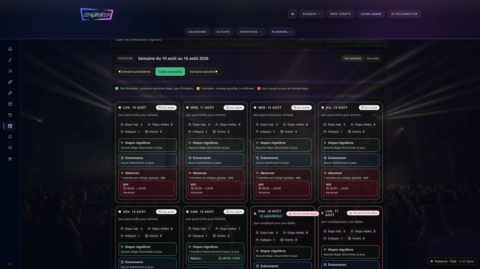Click MiK Vacances block on Mer. 12 août
This screenshot has height=269, width=480.
coord(283,188)
